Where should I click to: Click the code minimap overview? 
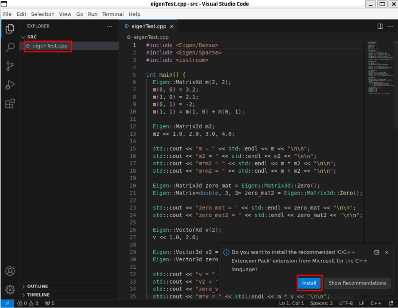point(381,68)
